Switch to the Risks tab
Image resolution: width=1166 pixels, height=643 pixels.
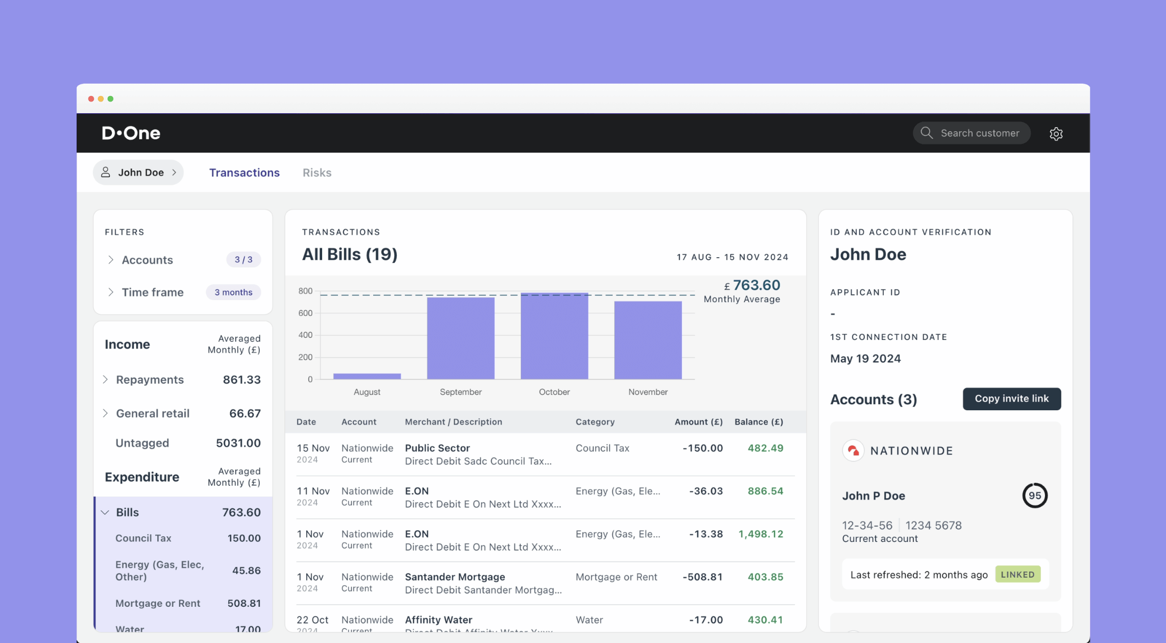[317, 172]
